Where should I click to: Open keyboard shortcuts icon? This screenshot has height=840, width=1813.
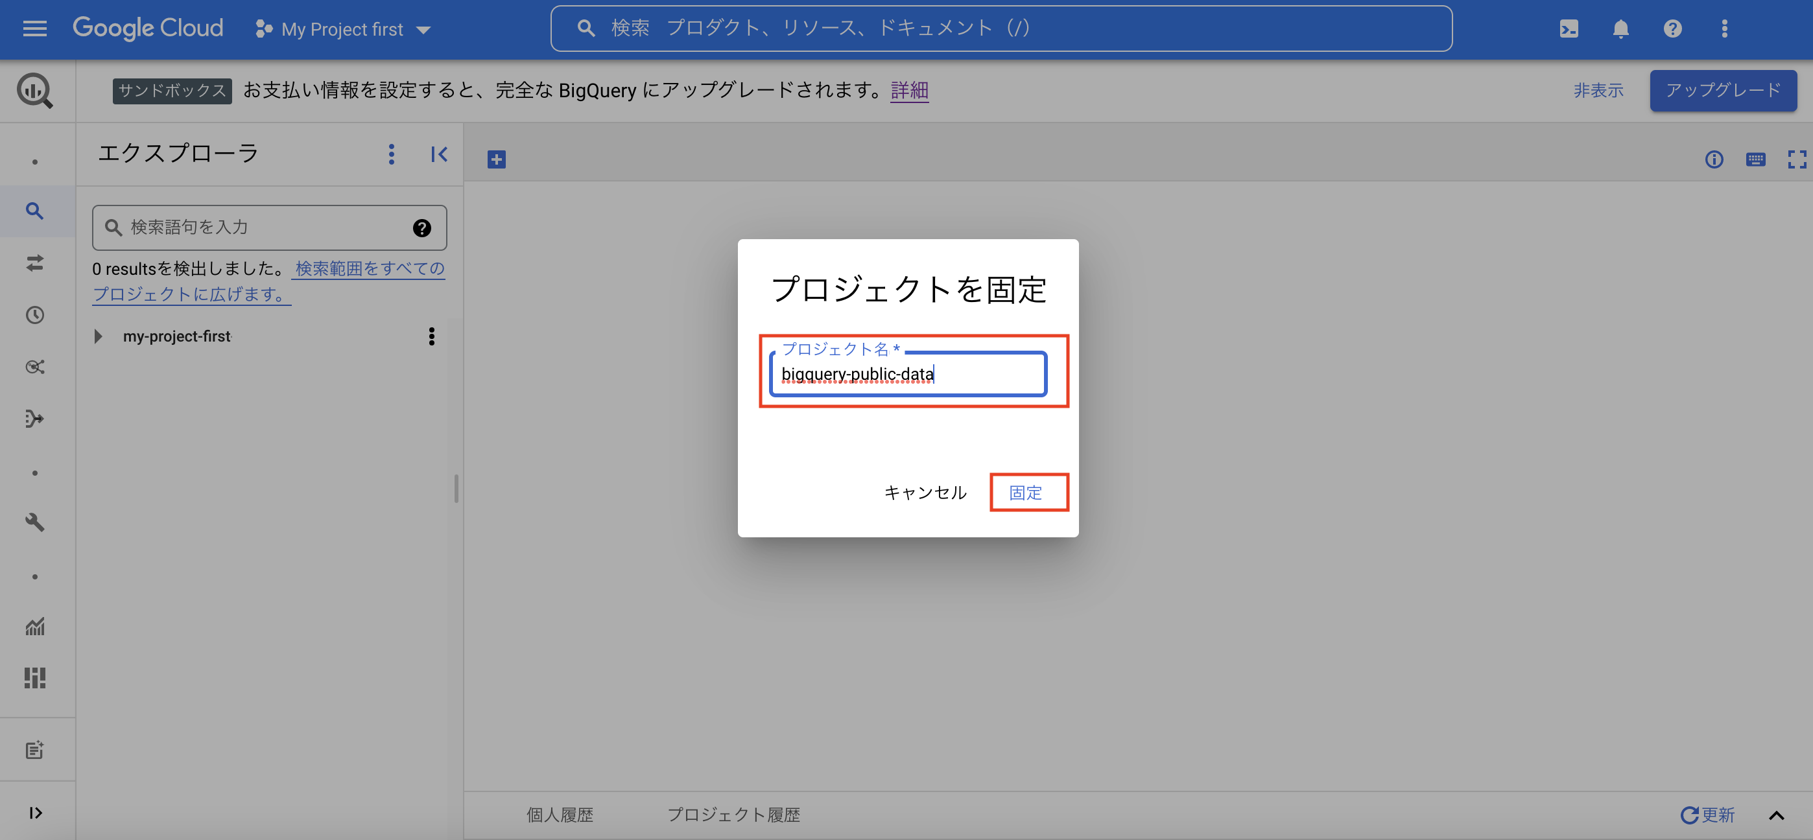[1755, 159]
